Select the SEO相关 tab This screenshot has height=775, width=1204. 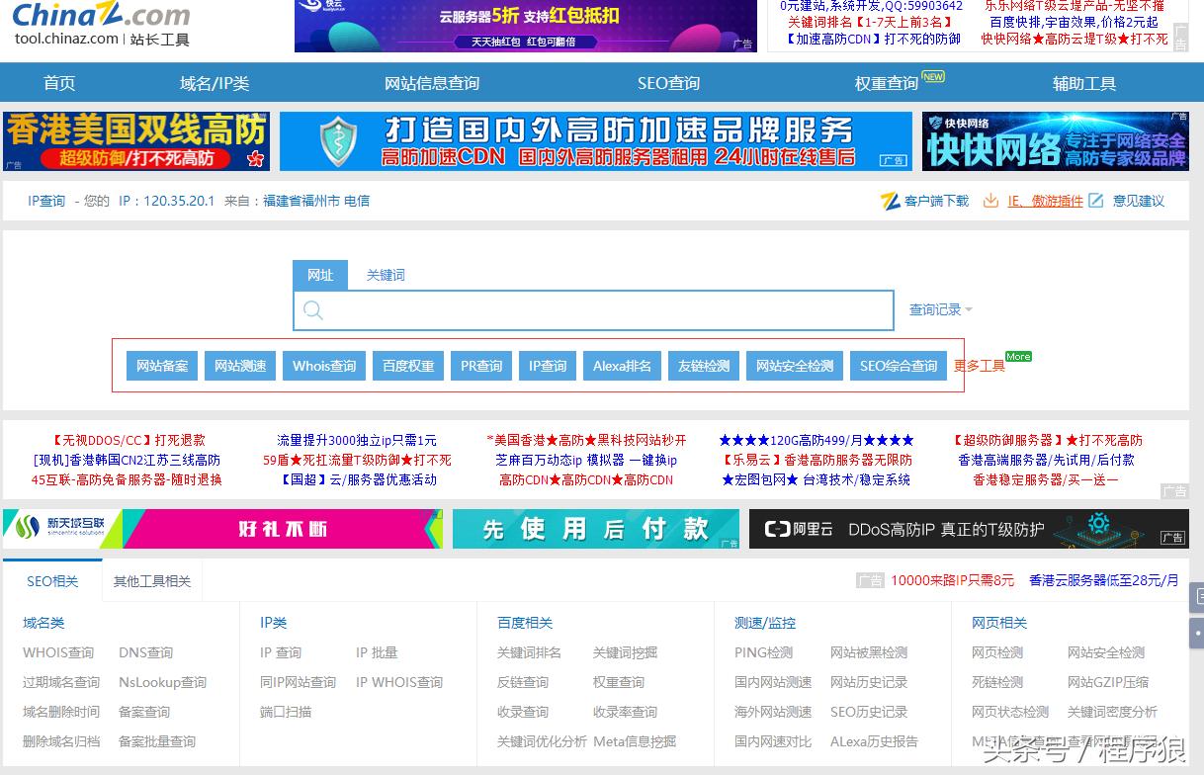(x=51, y=582)
